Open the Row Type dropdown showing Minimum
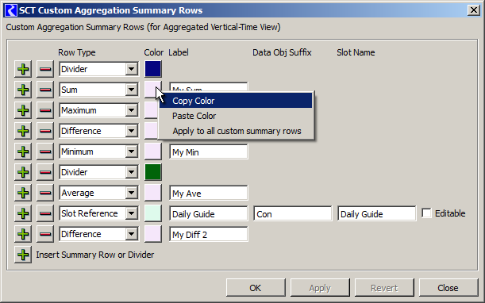Image resolution: width=485 pixels, height=303 pixels. [x=99, y=151]
